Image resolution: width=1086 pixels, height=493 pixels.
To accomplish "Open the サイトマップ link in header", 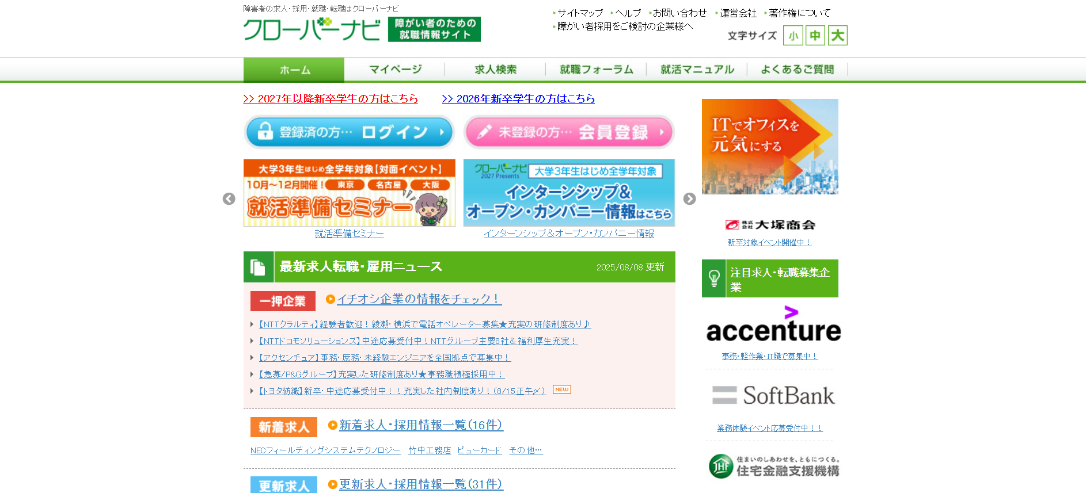I will [580, 13].
